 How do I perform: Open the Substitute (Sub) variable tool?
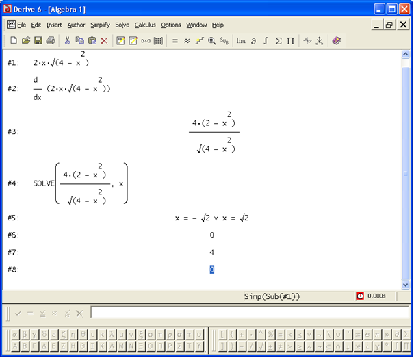(x=224, y=41)
